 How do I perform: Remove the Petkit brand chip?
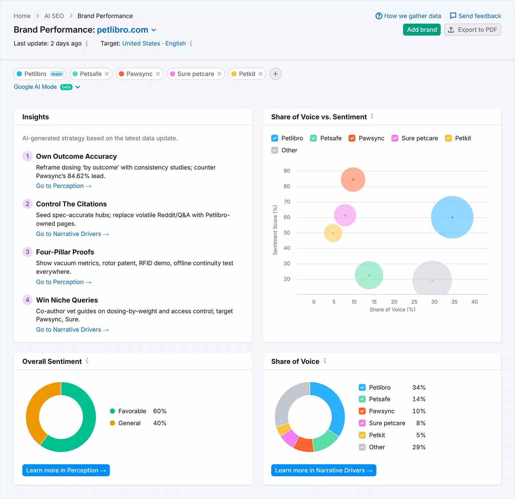(261, 74)
